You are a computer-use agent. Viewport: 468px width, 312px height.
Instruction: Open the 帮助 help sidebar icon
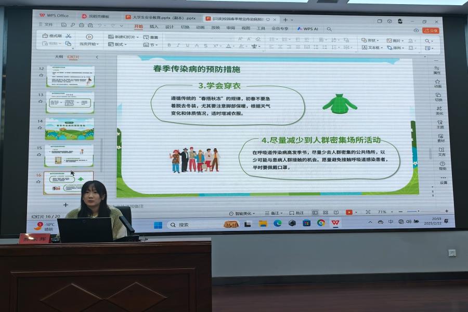coord(443,165)
